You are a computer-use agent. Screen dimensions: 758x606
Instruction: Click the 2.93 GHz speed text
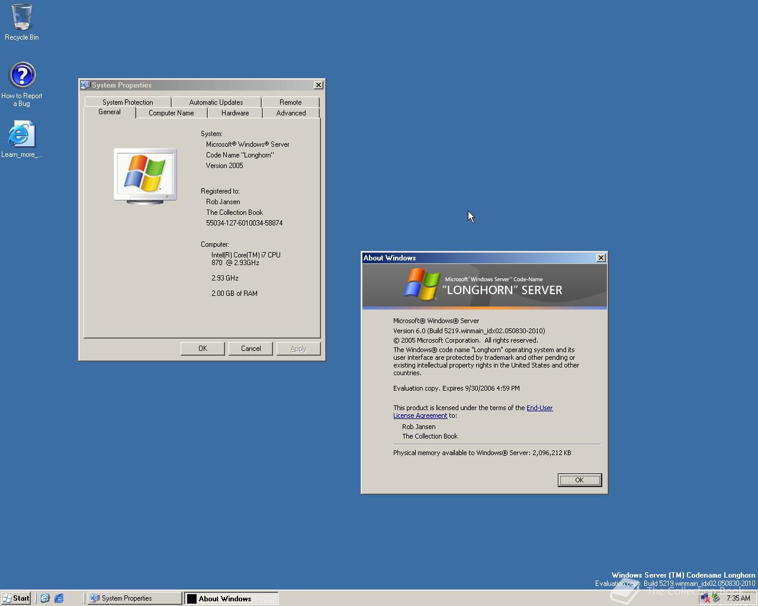[225, 278]
